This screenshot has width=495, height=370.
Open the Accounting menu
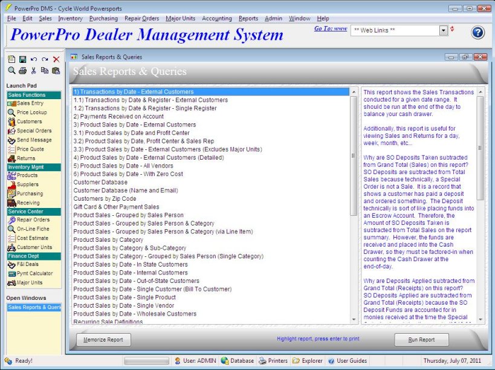(x=216, y=19)
